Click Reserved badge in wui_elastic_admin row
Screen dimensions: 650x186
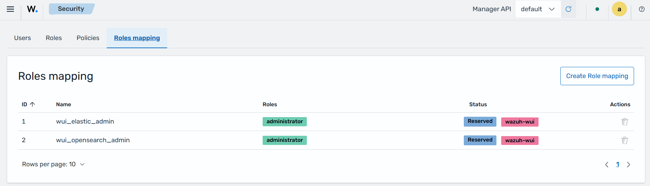(480, 122)
